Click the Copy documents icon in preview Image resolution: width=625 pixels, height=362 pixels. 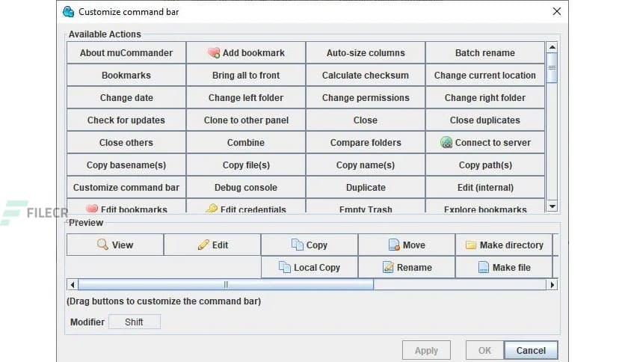click(x=298, y=245)
